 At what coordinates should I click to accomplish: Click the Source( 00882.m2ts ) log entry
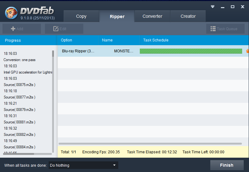pyautogui.click(x=19, y=135)
